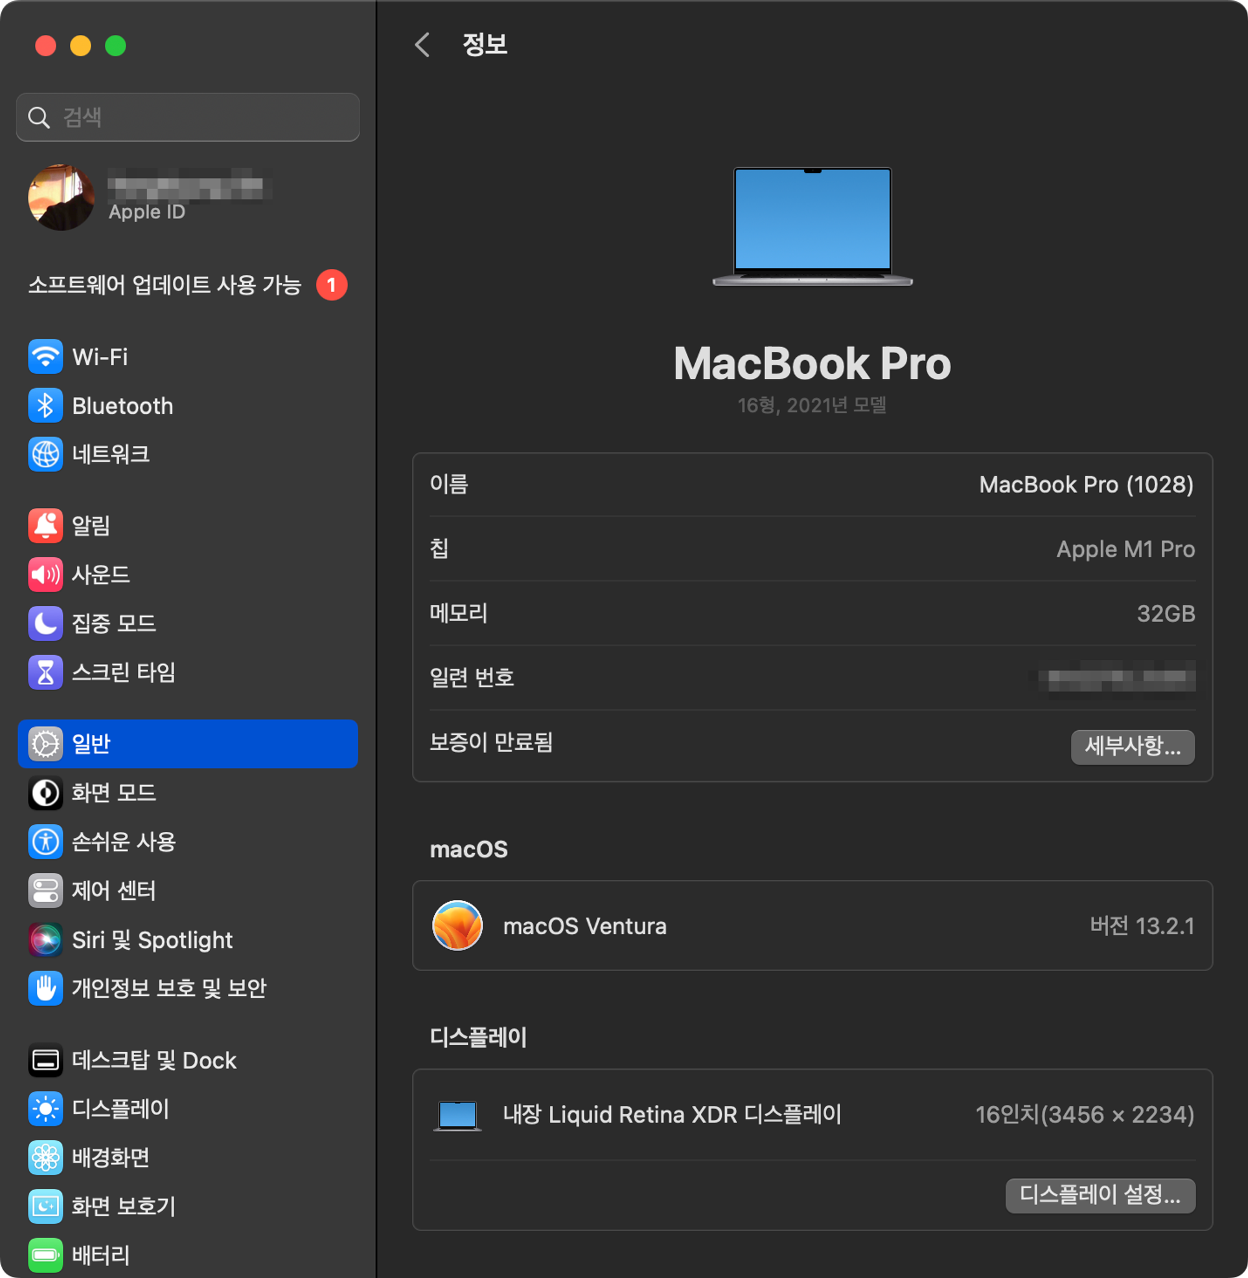Click the Apple ID profile picture
This screenshot has width=1248, height=1278.
[x=61, y=197]
